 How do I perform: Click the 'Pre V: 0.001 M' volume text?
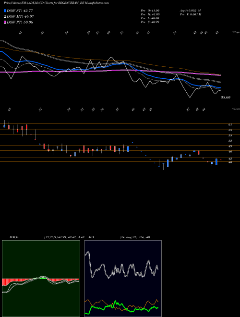pyautogui.click(x=191, y=14)
